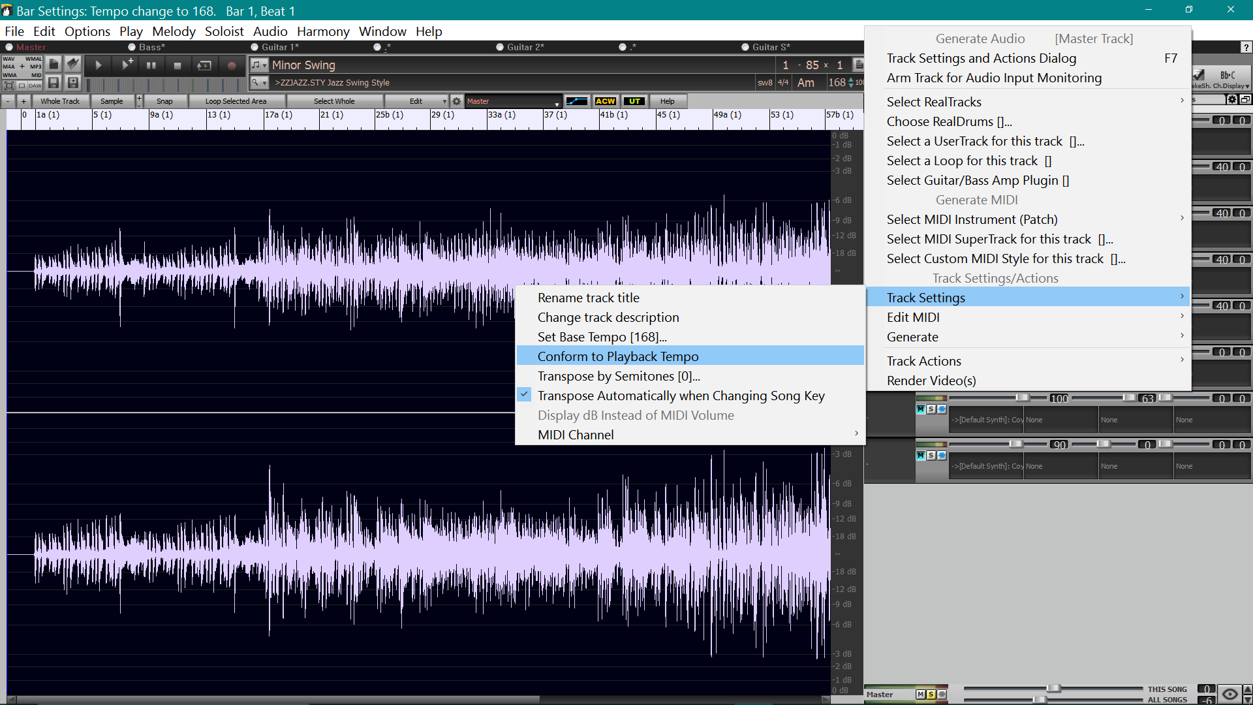The image size is (1253, 705).
Task: Click the mixer float window icon
Action: click(x=1245, y=99)
